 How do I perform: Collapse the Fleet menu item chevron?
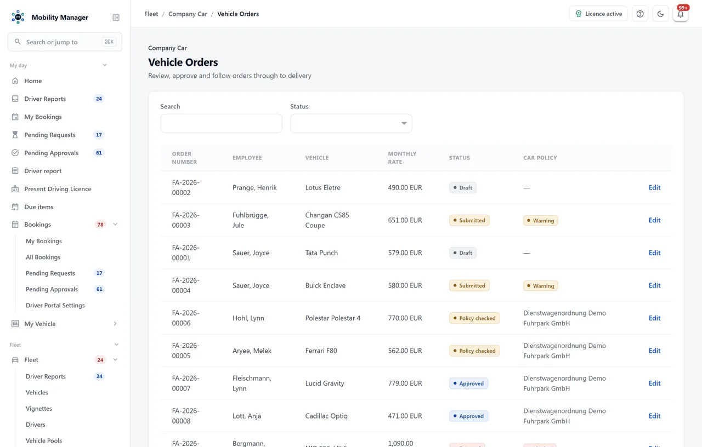click(115, 360)
